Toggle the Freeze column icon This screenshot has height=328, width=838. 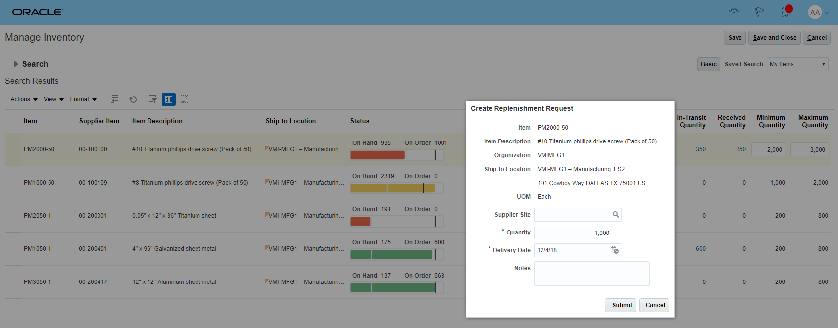point(169,99)
